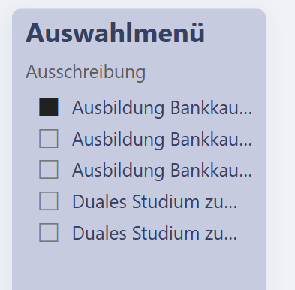
Task: Click the second Ausbildung Bankkau… label text
Action: pyautogui.click(x=162, y=139)
